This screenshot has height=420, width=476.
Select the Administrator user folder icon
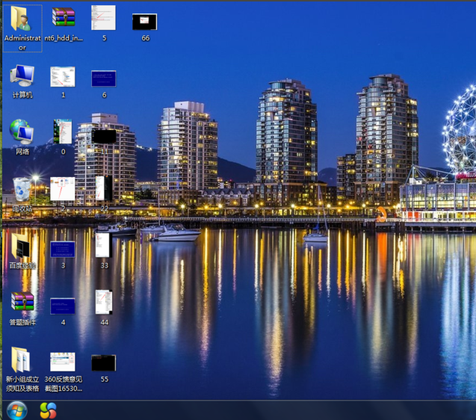(22, 20)
